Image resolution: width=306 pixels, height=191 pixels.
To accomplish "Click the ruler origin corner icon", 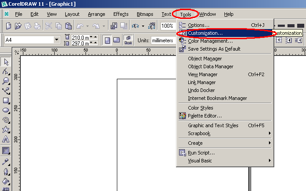I will (x=17, y=52).
